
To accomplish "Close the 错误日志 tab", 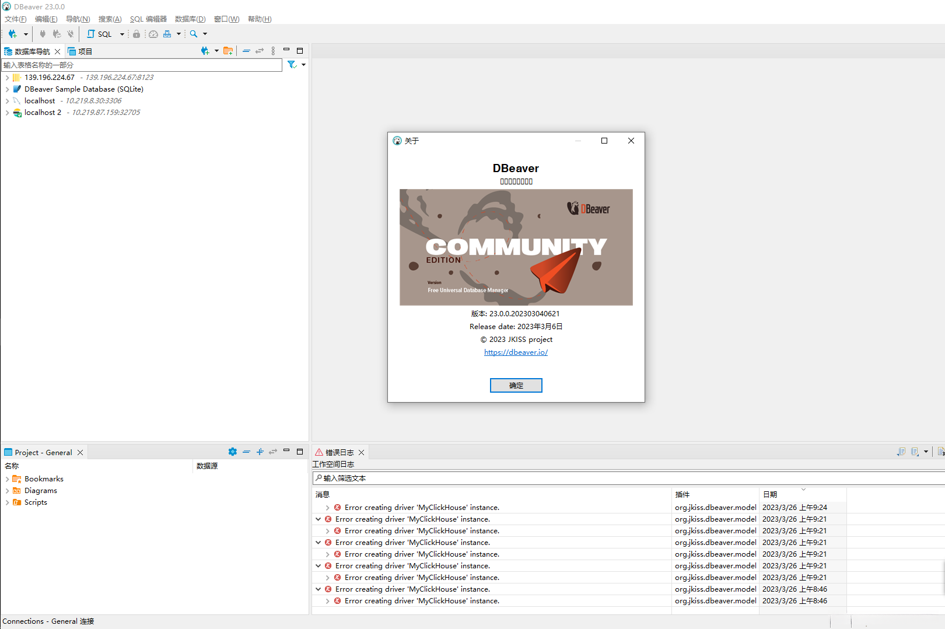I will (361, 452).
